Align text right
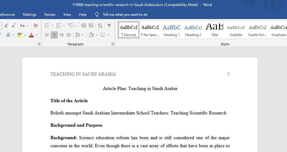The width and height of the screenshot is (287, 152). [61, 35]
